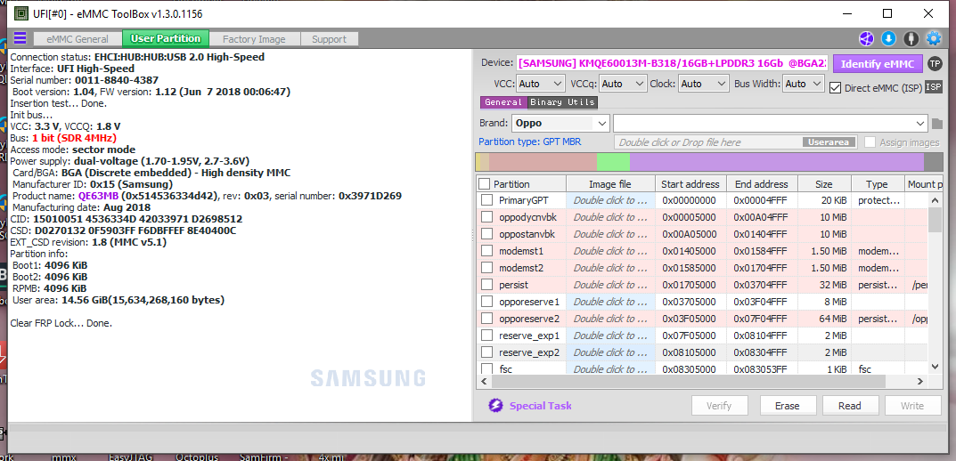
Task: Open the Support tab
Action: tap(330, 39)
